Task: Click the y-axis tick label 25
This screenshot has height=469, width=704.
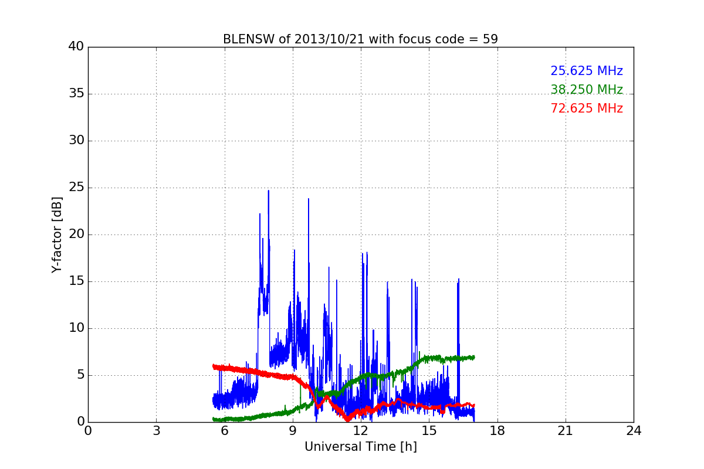Action: tap(76, 188)
